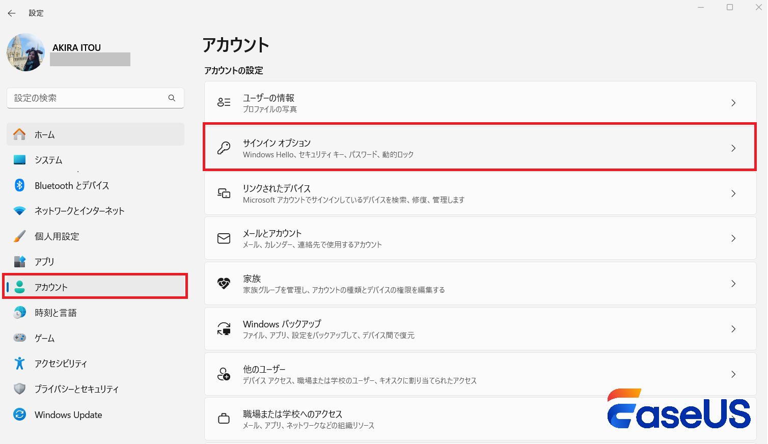The image size is (768, 444).
Task: Click the Windows Update sync icon
Action: [x=19, y=414]
